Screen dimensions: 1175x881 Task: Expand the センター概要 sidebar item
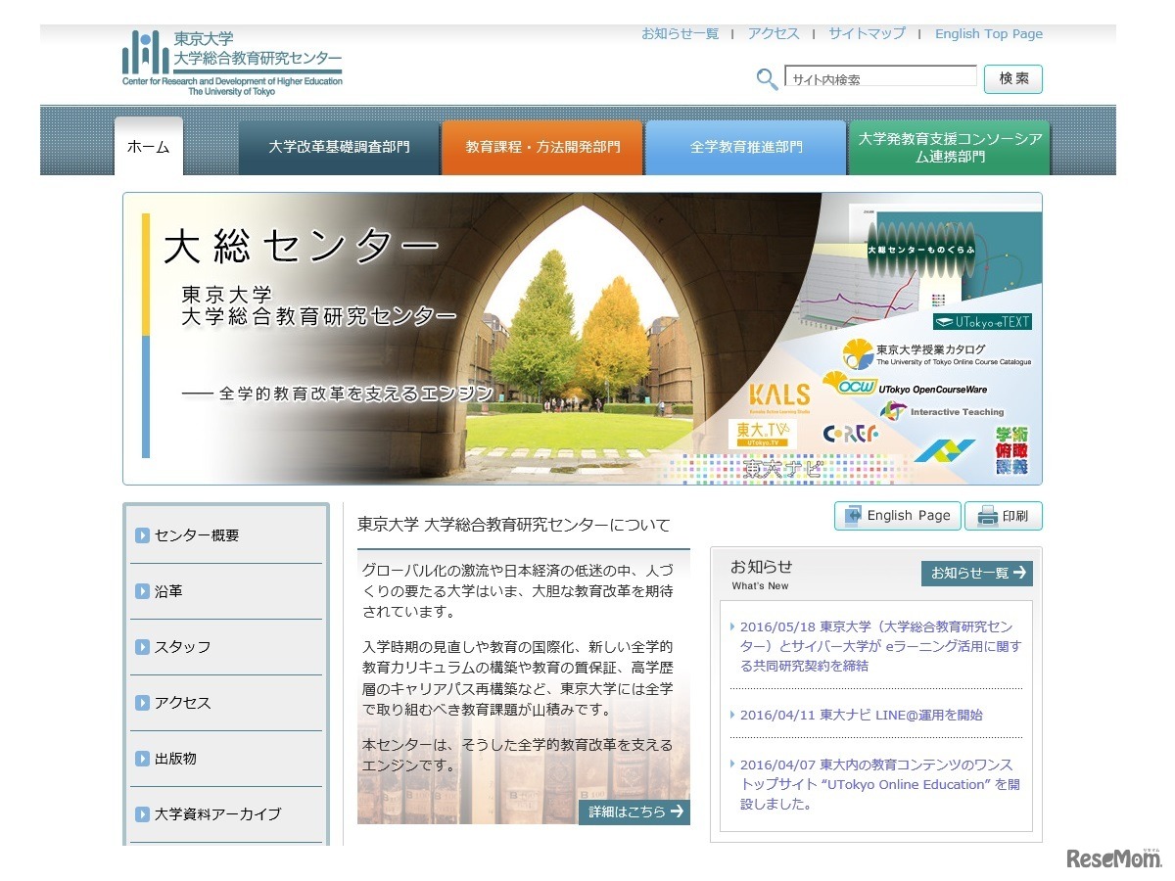coord(196,534)
